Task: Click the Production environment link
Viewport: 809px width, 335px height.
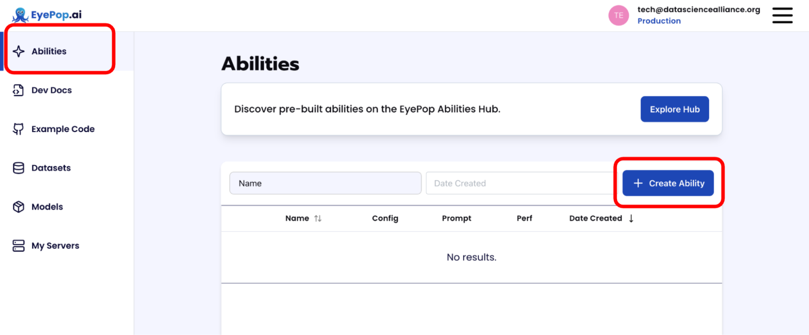Action: coord(659,21)
